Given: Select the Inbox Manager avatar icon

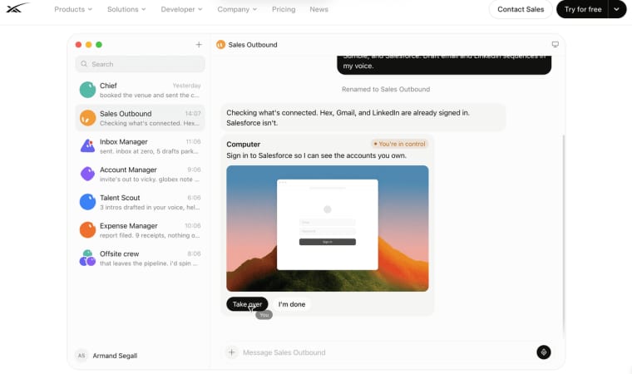Looking at the screenshot, I should pos(87,146).
